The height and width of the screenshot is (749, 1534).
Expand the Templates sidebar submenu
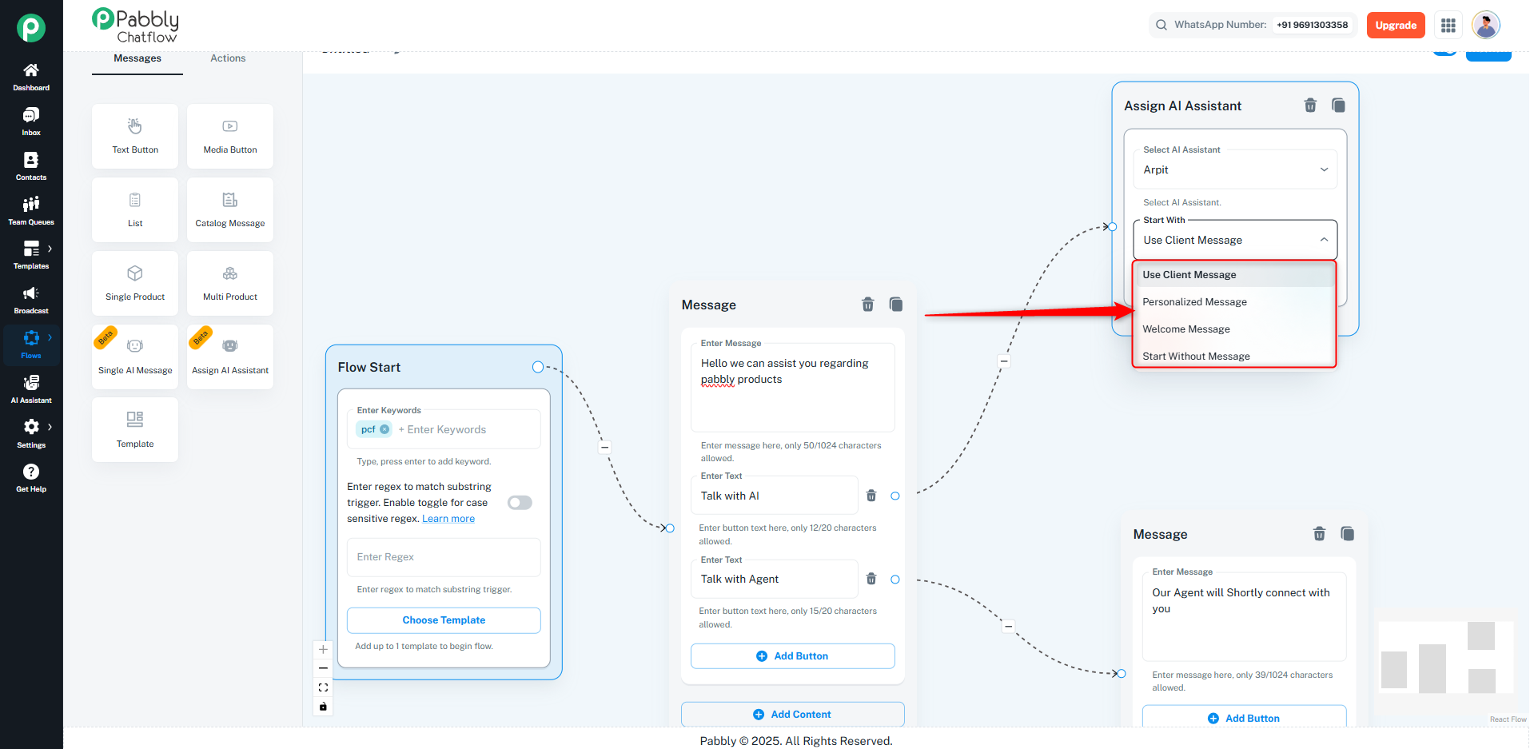click(x=50, y=249)
